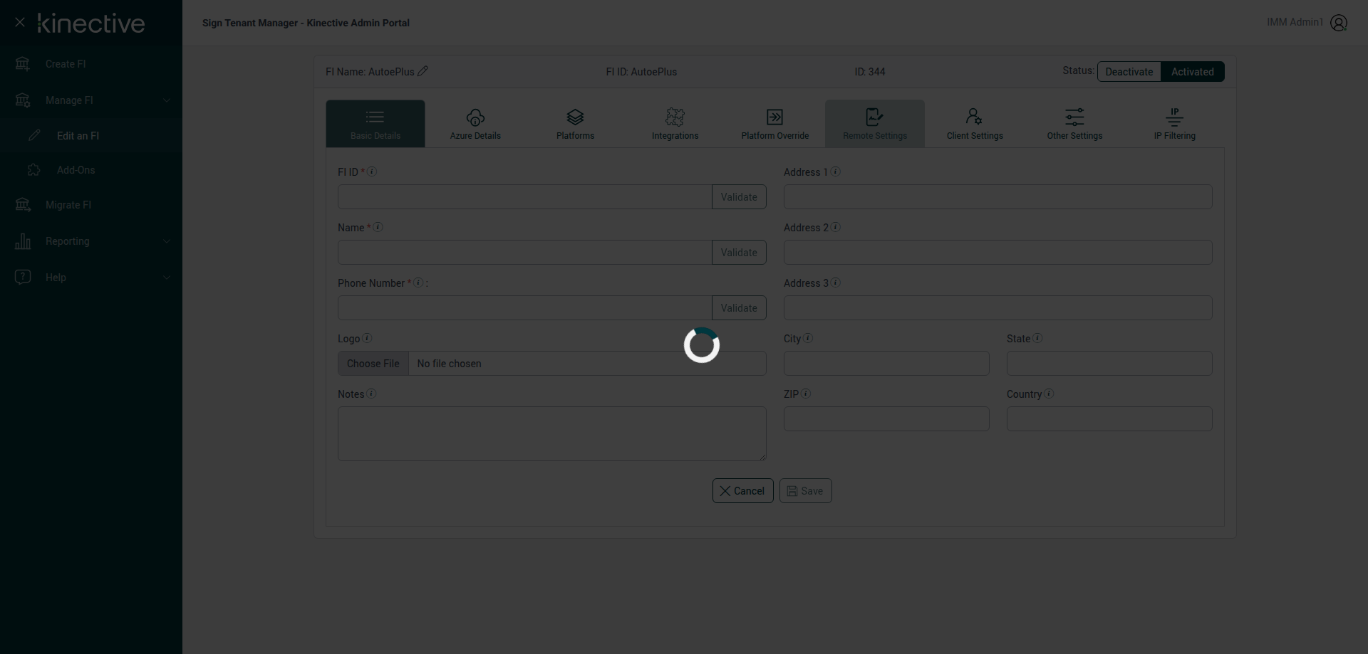Viewport: 1368px width, 654px height.
Task: Open the Basic Details tab
Action: pyautogui.click(x=375, y=124)
